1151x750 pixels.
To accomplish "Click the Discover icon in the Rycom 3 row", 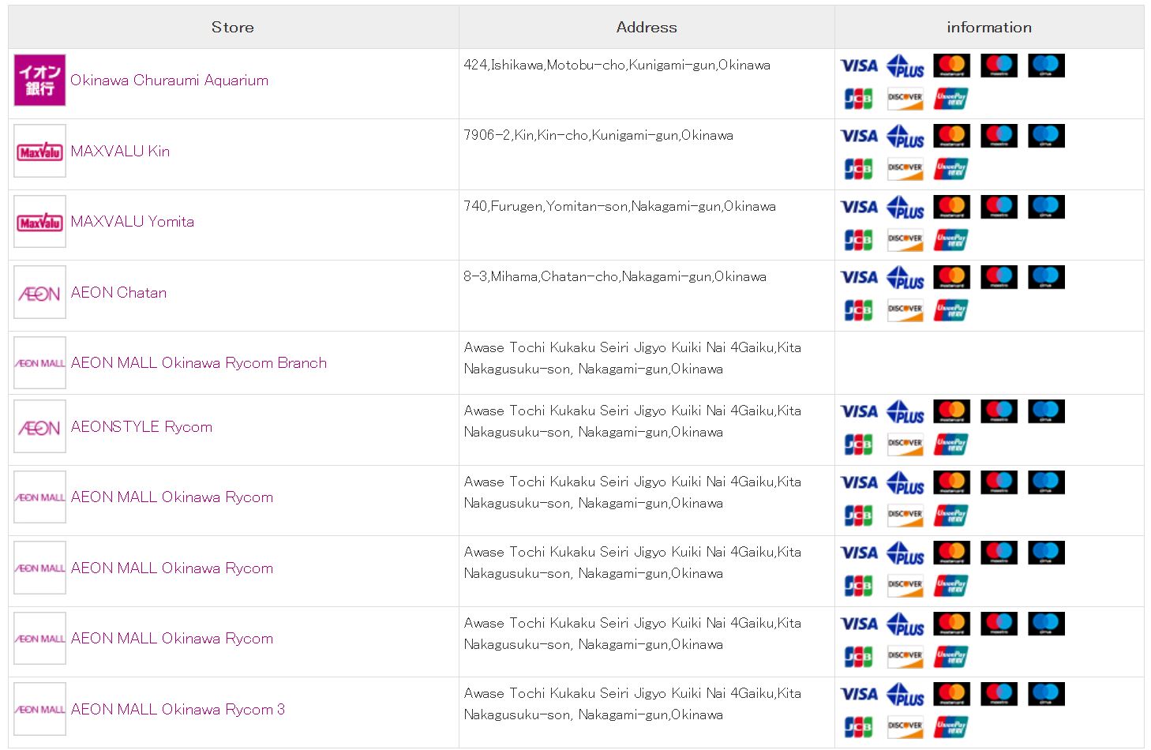I will click(905, 727).
